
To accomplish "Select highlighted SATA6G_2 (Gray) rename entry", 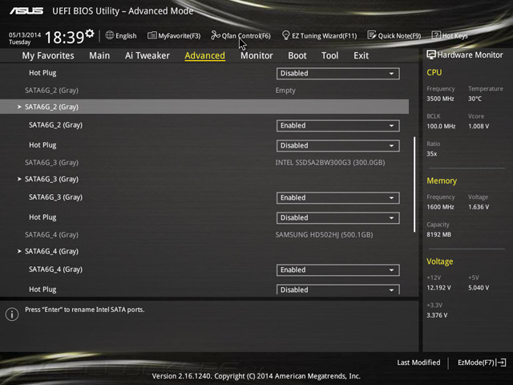I will pyautogui.click(x=204, y=107).
